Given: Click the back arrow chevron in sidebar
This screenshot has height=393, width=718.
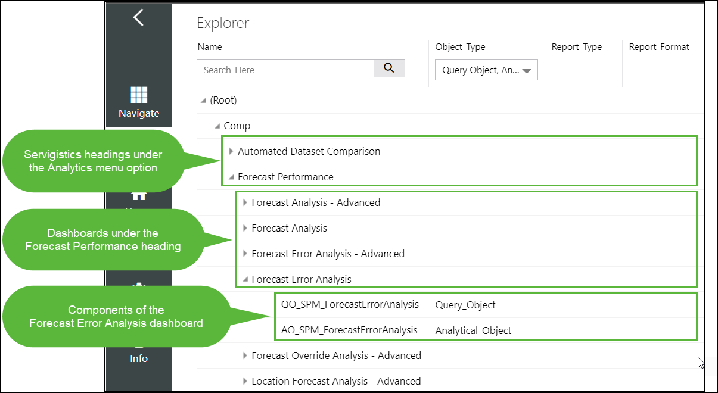Looking at the screenshot, I should 138,18.
